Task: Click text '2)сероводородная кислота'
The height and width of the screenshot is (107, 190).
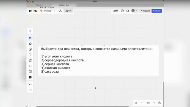Action: click(x=62, y=60)
